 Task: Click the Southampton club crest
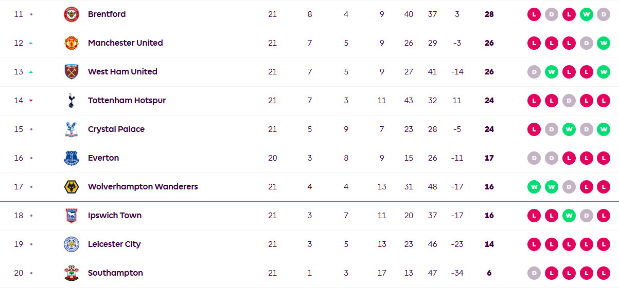[72, 273]
